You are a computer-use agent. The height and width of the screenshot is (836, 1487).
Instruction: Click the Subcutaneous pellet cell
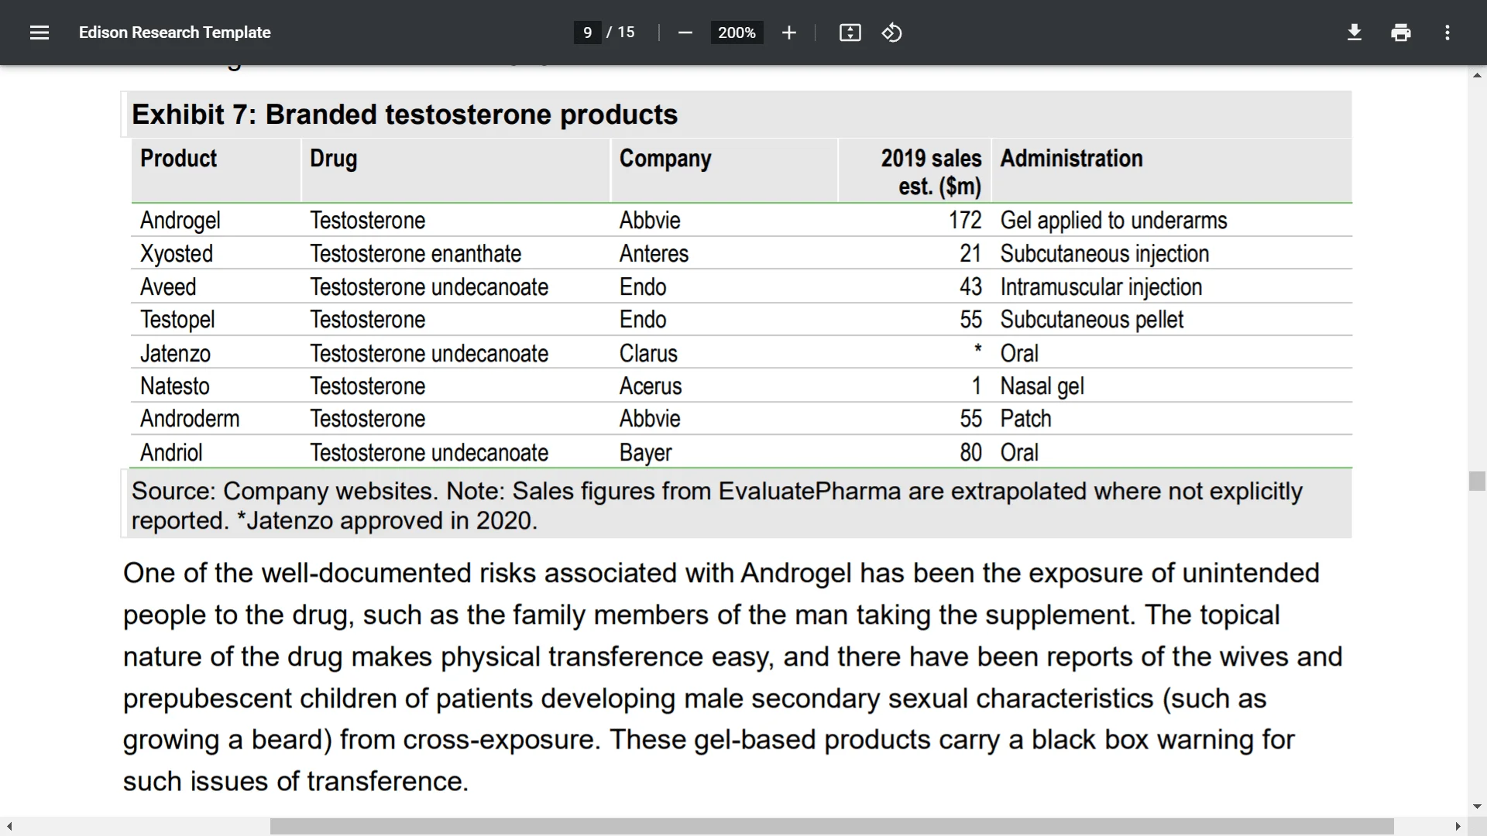1091,320
